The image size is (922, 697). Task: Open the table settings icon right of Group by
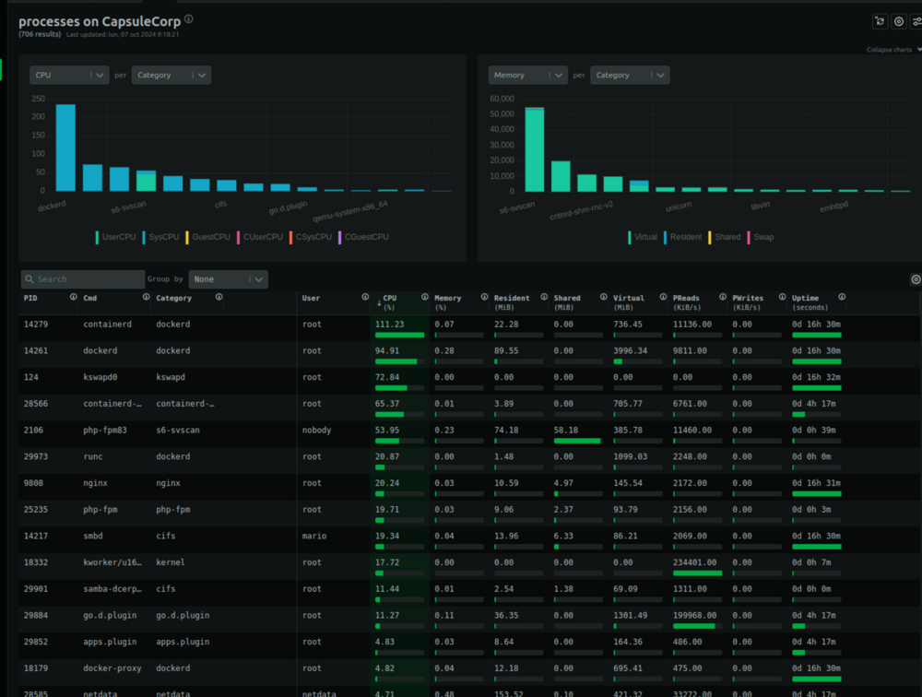(x=916, y=279)
